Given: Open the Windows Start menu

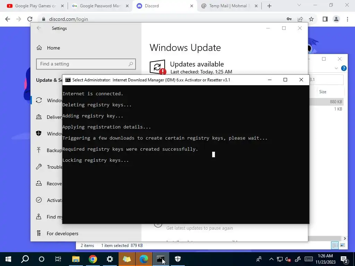Looking at the screenshot, I should tap(8, 259).
